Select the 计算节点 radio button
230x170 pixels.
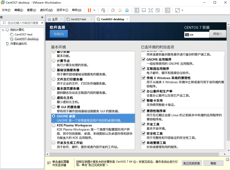[53, 61]
